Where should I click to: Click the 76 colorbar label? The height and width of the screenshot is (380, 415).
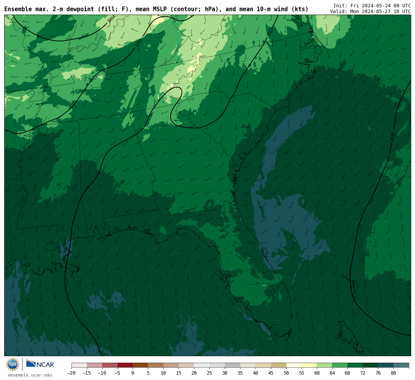378,373
